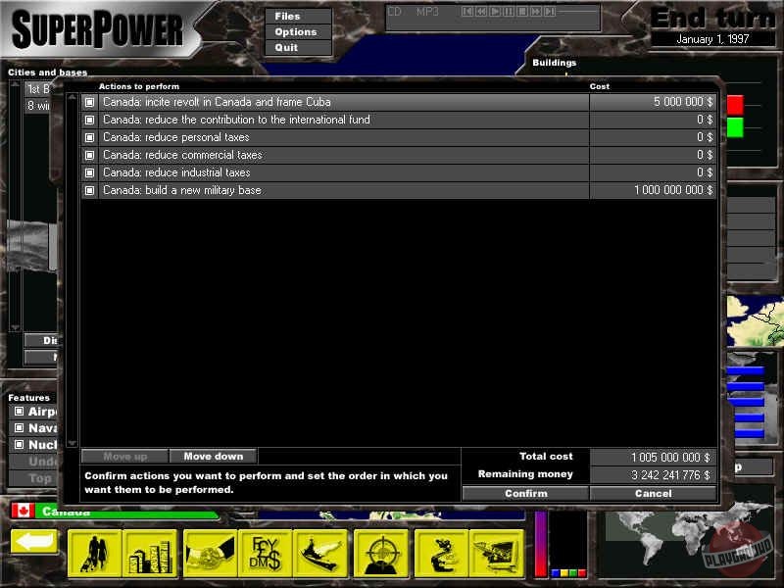This screenshot has width=784, height=588.
Task: Open the computer monitor icon
Action: pyautogui.click(x=497, y=553)
